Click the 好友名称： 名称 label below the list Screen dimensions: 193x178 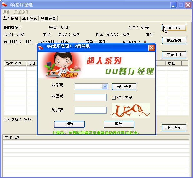pyautogui.click(x=17, y=119)
